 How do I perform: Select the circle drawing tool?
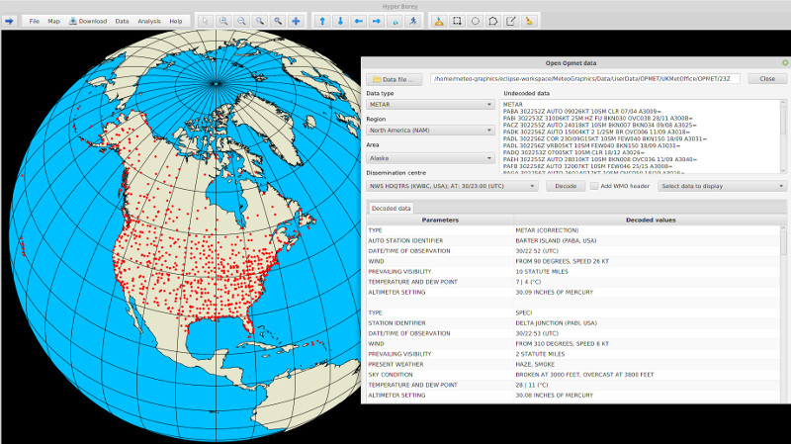pos(475,21)
